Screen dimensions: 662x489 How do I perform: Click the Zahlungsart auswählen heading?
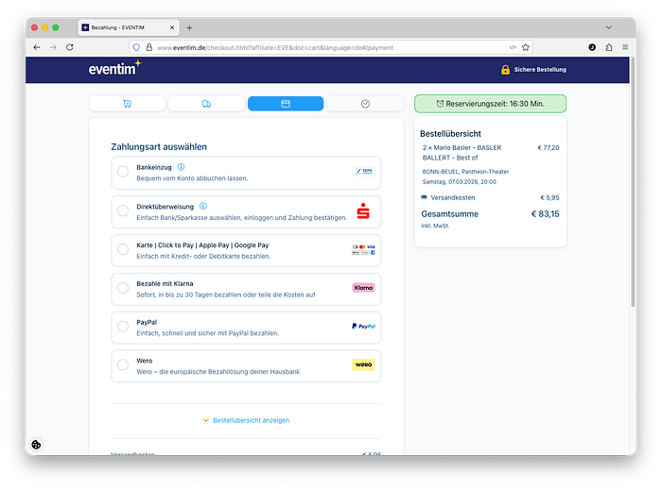tap(159, 146)
